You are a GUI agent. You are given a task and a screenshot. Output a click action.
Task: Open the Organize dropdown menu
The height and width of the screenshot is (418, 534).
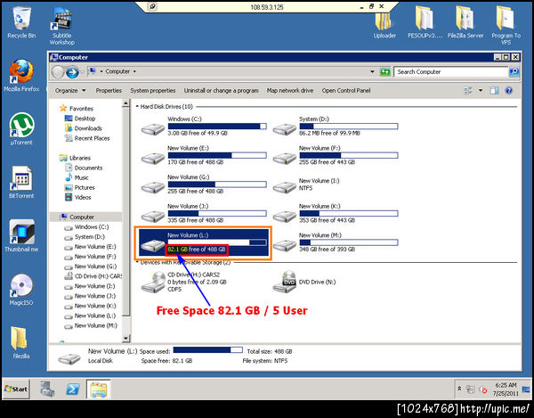pyautogui.click(x=70, y=90)
